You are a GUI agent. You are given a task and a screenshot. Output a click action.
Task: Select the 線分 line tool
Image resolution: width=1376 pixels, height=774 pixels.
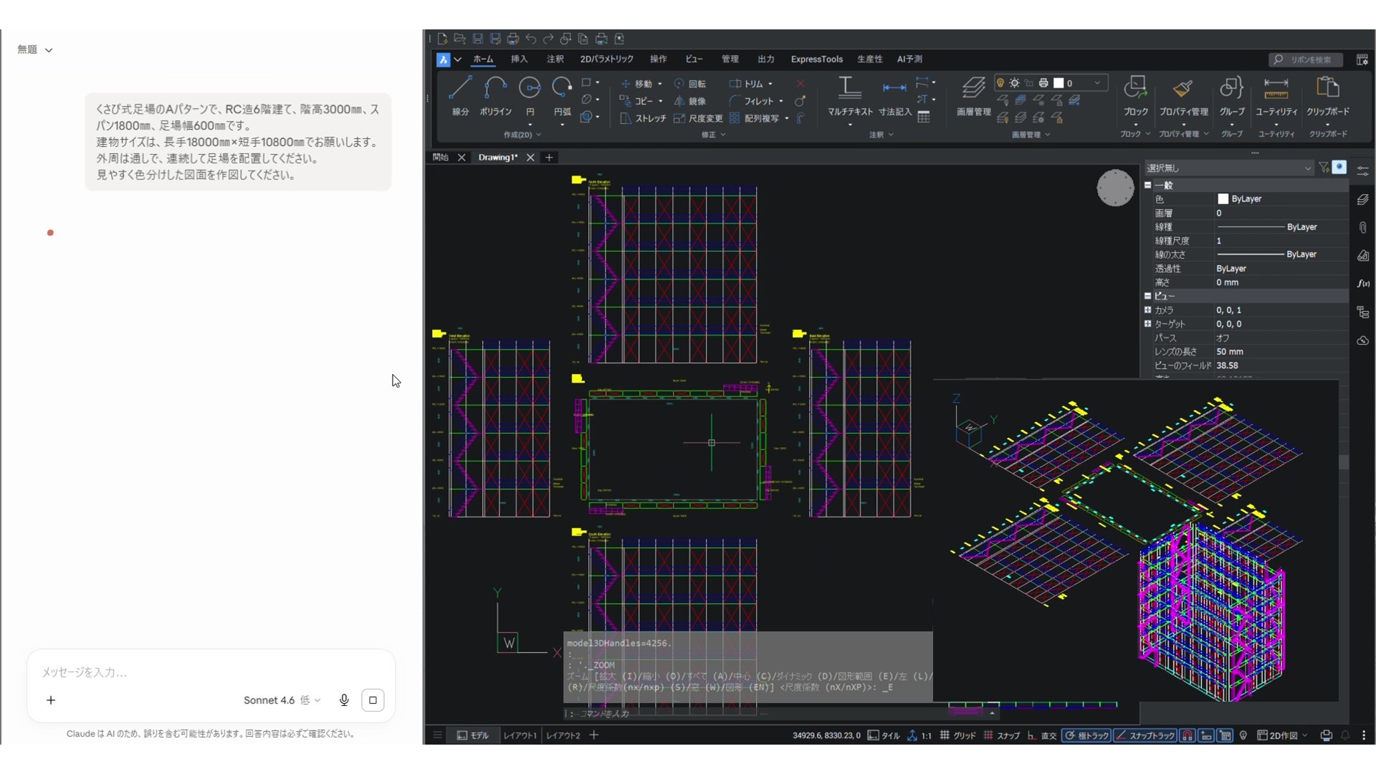click(460, 95)
